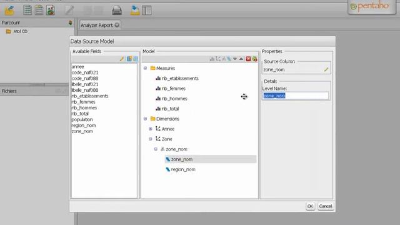Move selected item down with arrow icon

235,59
